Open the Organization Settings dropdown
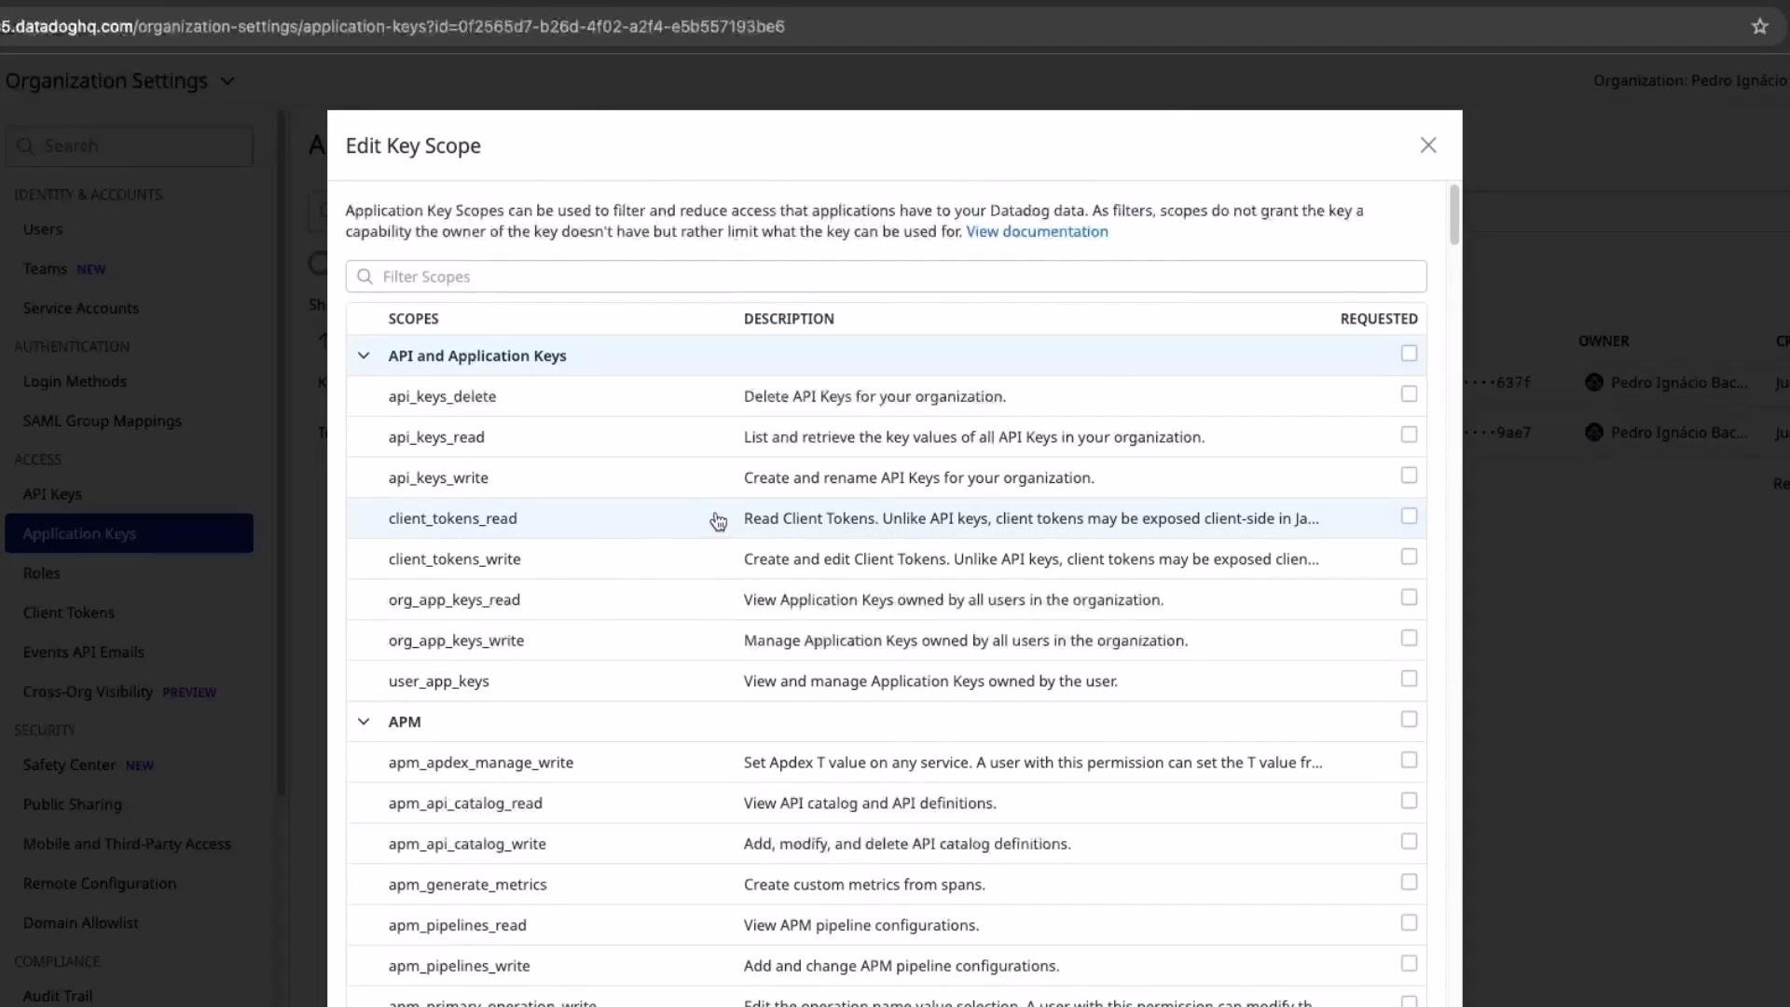This screenshot has height=1007, width=1790. pos(120,81)
